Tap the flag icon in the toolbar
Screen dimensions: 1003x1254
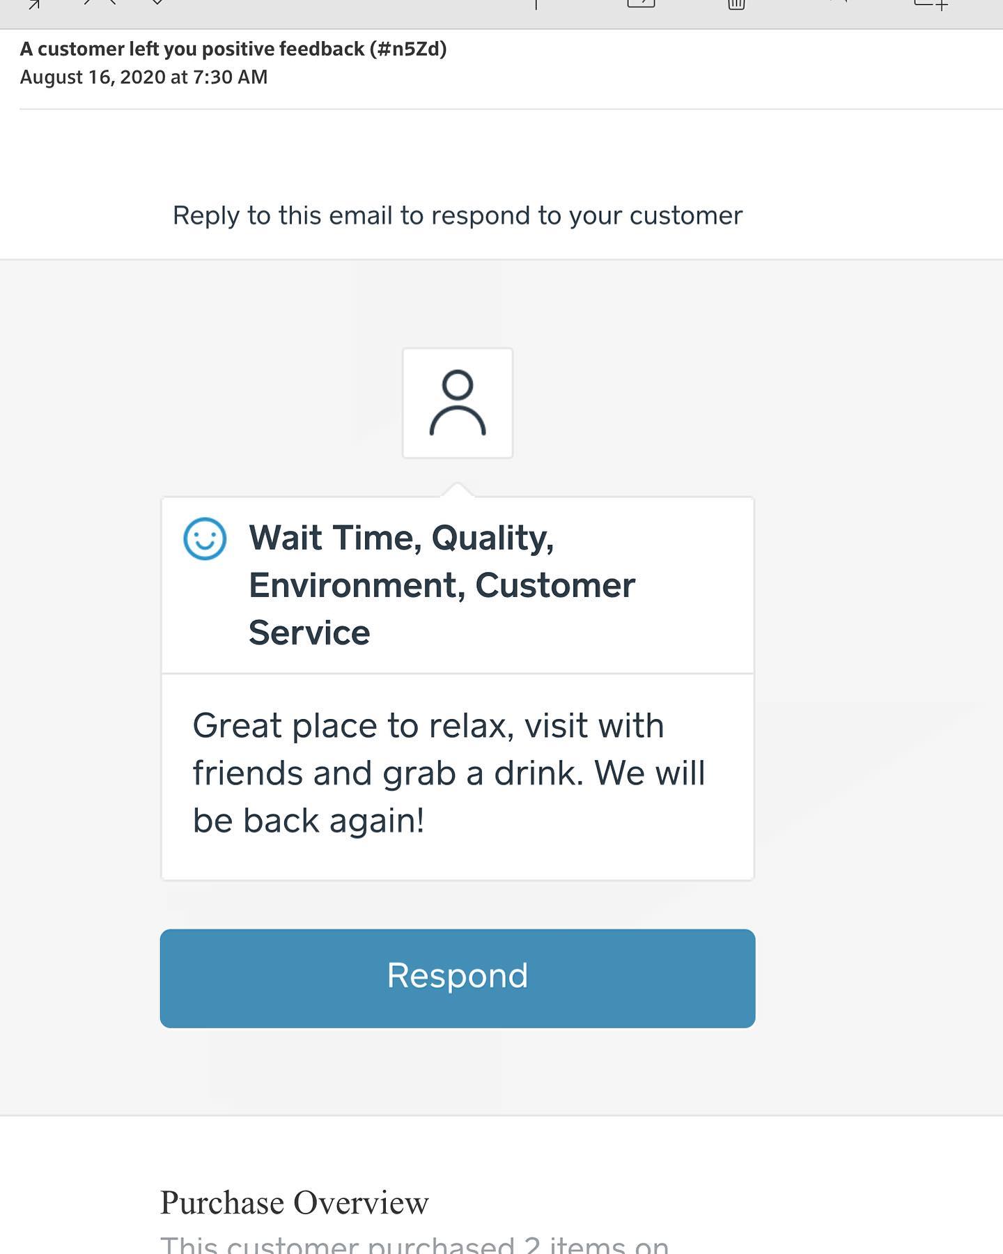[x=536, y=4]
